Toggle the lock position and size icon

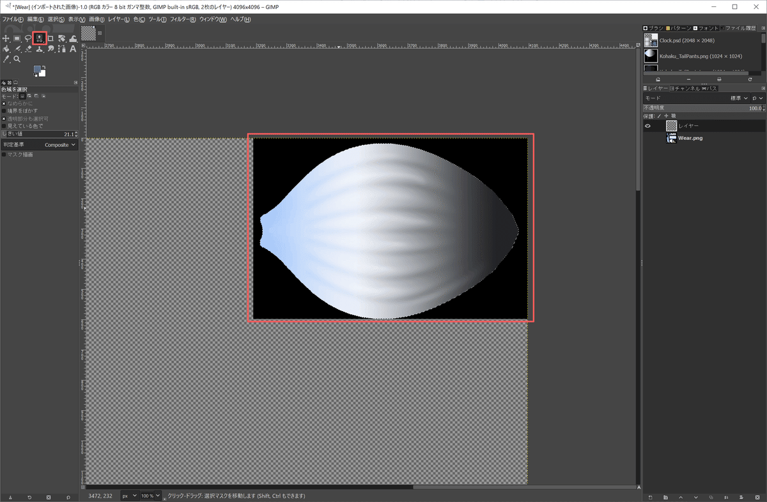point(666,116)
